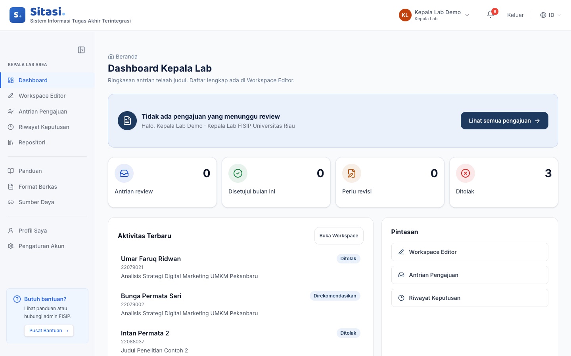Click the Ditolak count value 3
The width and height of the screenshot is (571, 356).
(548, 173)
